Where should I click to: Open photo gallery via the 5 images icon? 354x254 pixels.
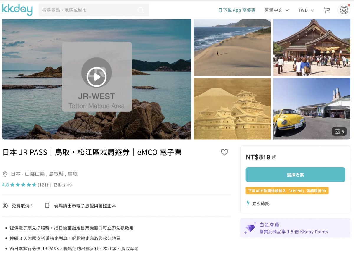[339, 132]
